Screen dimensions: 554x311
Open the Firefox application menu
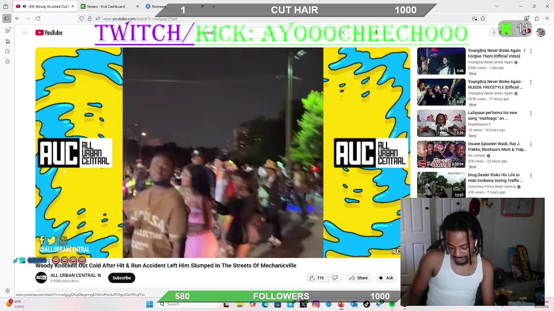coord(547,19)
